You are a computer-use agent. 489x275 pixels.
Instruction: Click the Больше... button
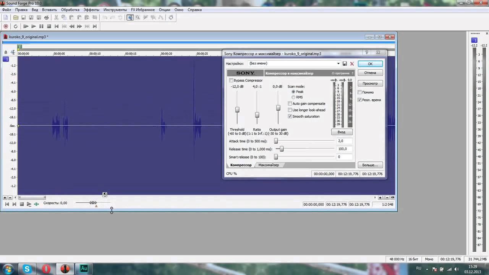click(370, 165)
